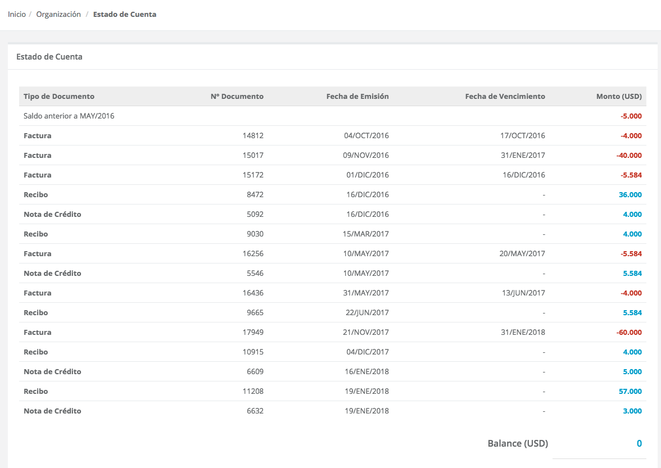Click emission date 22/JUN/2017 for Recibo 9665

click(x=368, y=312)
